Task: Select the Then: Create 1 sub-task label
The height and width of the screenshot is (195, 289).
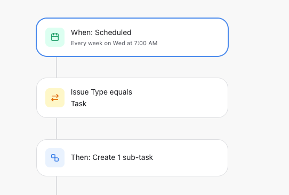Action: pos(112,157)
